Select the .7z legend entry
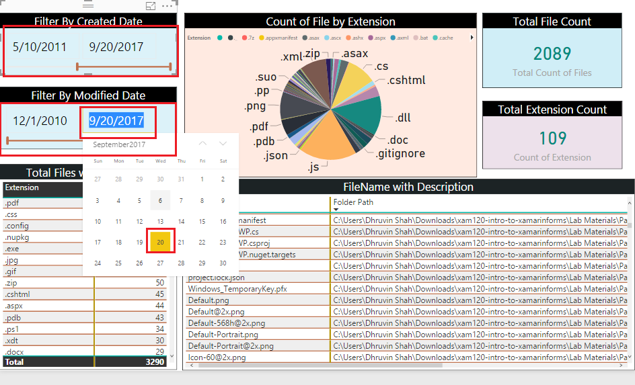Image resolution: width=635 pixels, height=385 pixels. (248, 38)
